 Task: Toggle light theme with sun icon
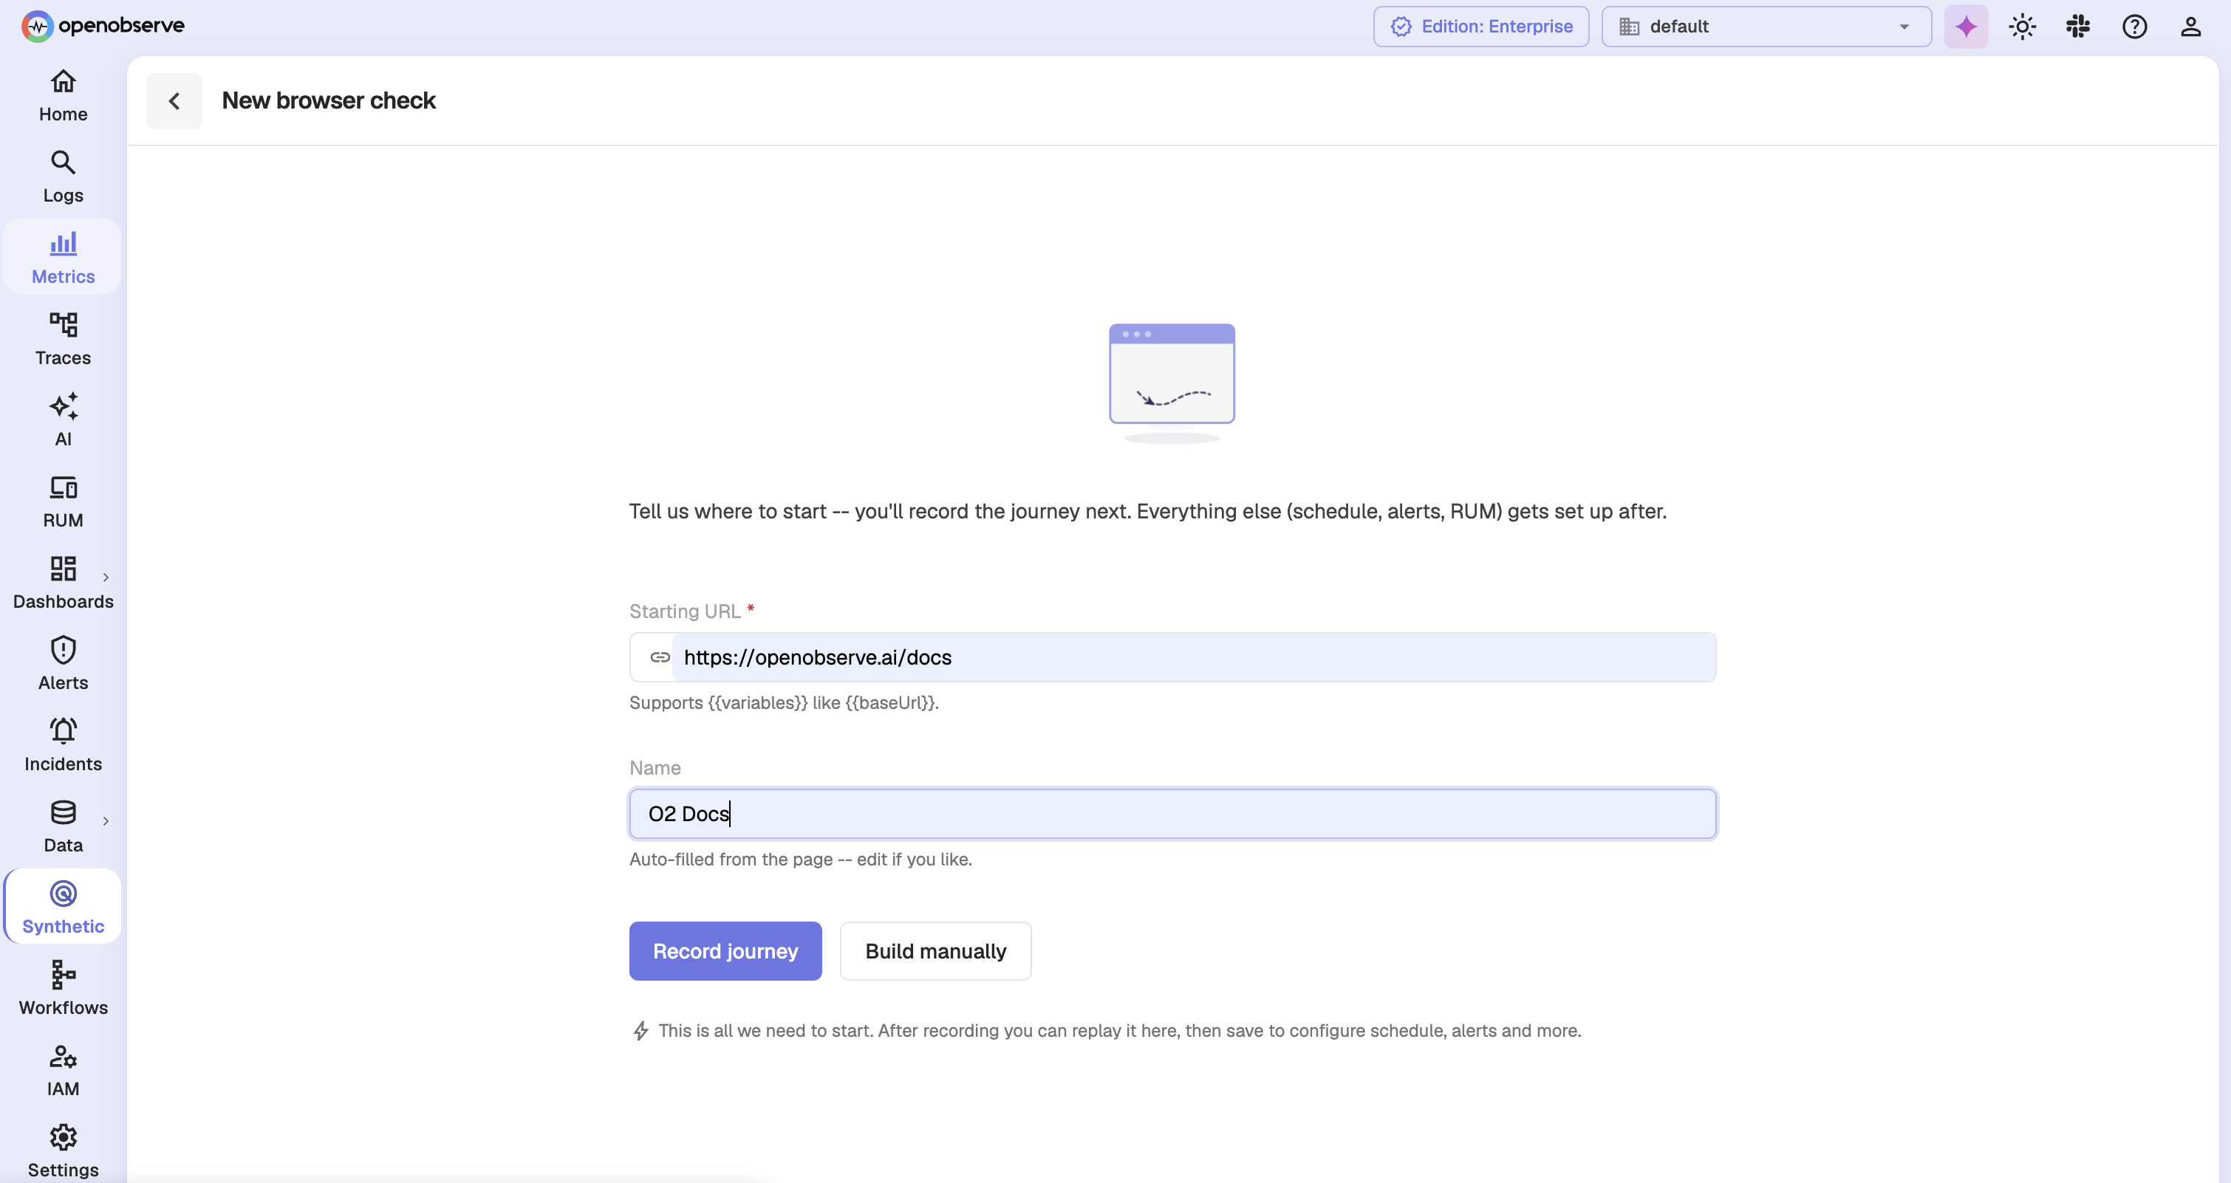pyautogui.click(x=2022, y=27)
